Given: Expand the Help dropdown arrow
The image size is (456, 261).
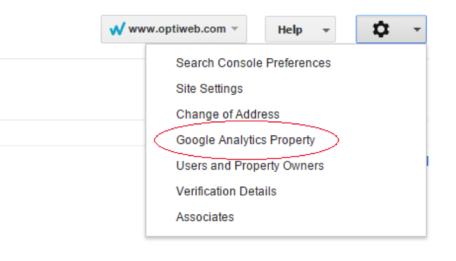Looking at the screenshot, I should (x=326, y=30).
